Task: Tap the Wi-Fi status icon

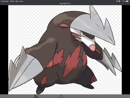Action: coord(117,1)
